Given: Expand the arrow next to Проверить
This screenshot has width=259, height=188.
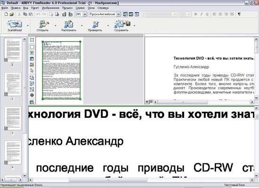Looking at the screenshot, I should pyautogui.click(x=108, y=25).
